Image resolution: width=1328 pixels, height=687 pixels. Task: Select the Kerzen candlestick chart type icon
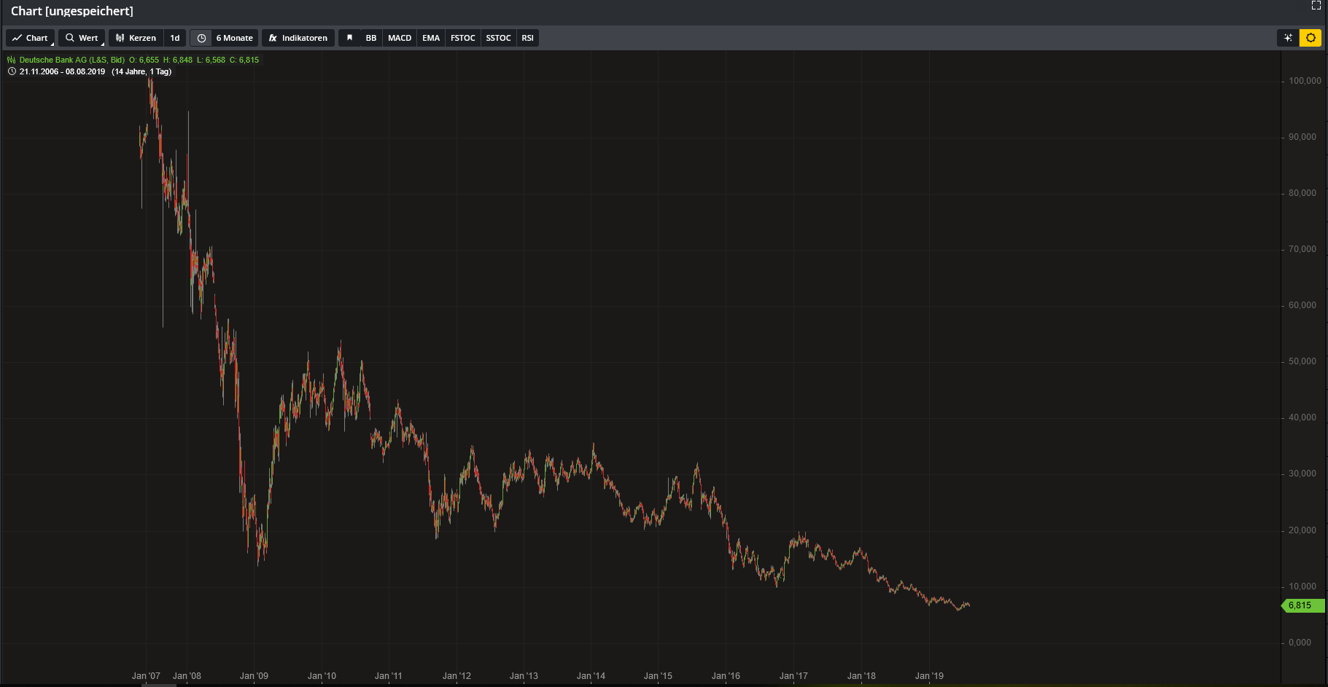click(119, 38)
